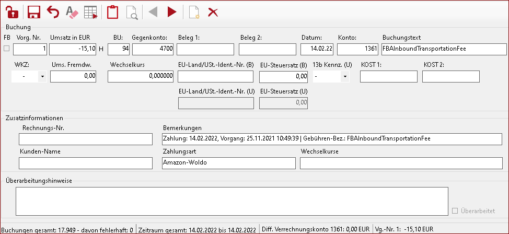Open the WKZ currency dropdown
This screenshot has height=234, width=509.
[42, 77]
